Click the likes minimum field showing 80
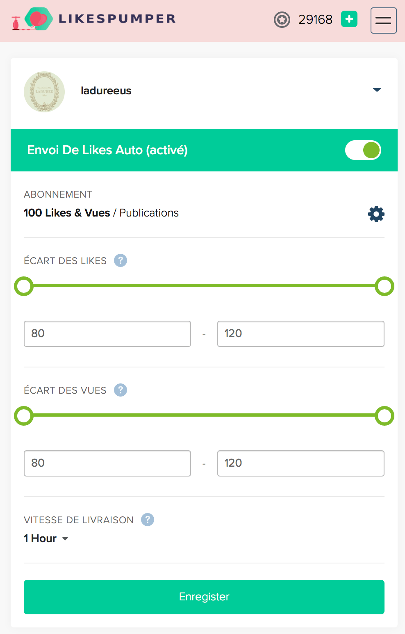 click(x=107, y=334)
